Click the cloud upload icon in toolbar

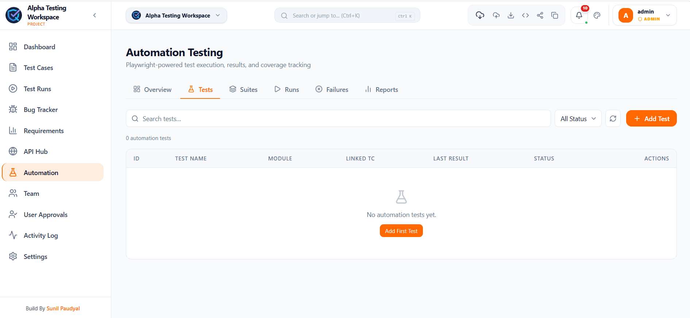point(496,15)
